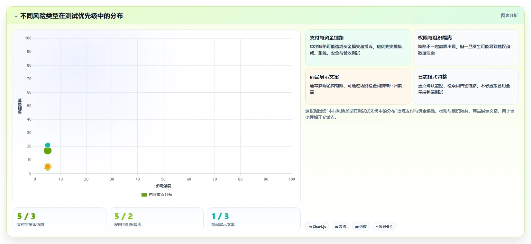This screenshot has height=244, width=531.
Task: Click the small icon before the chart title
Action: [15, 16]
